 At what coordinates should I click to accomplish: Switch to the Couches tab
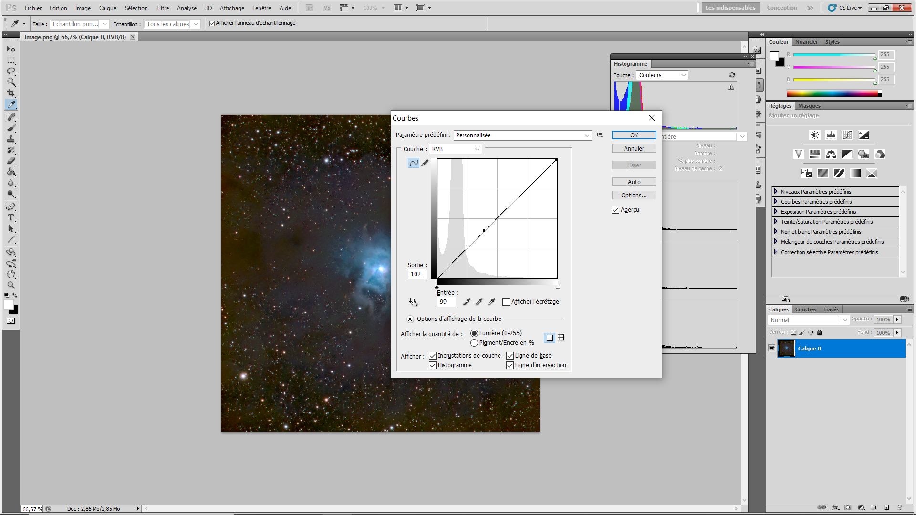805,309
